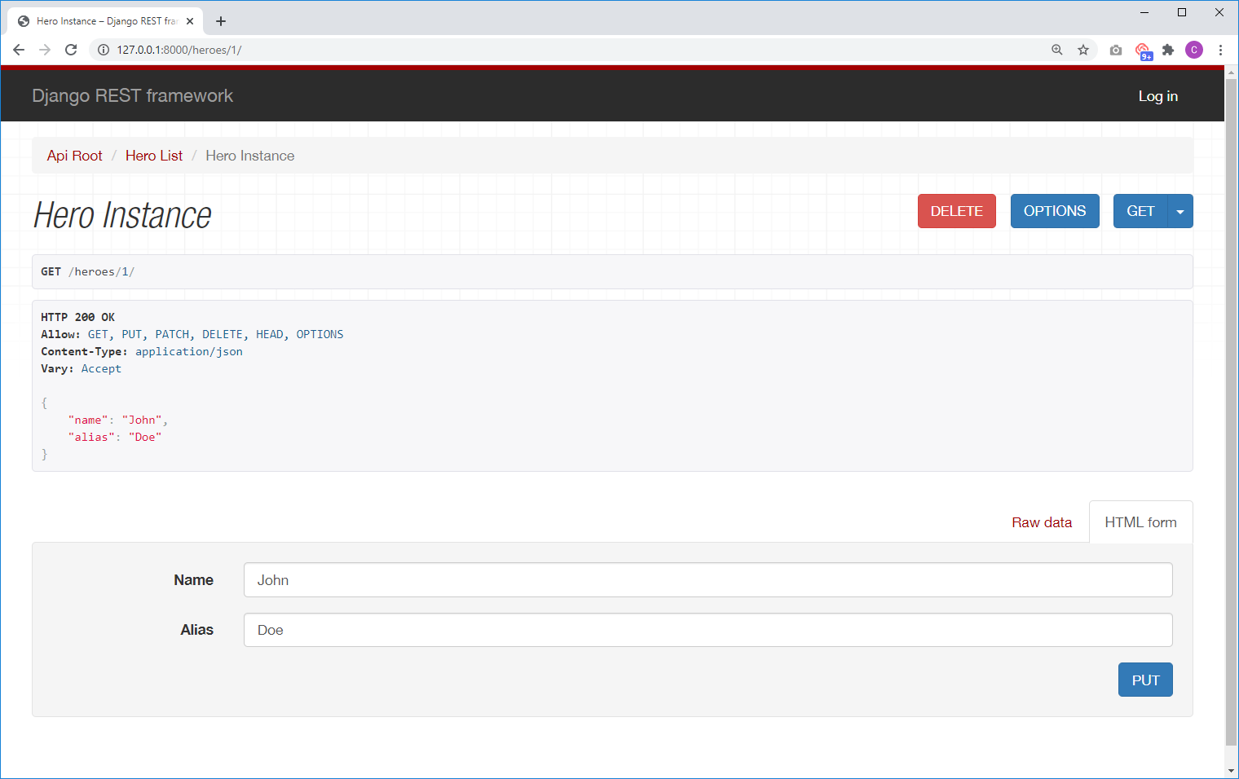
Task: Click "GET /heroes/1/" request line
Action: 88,271
